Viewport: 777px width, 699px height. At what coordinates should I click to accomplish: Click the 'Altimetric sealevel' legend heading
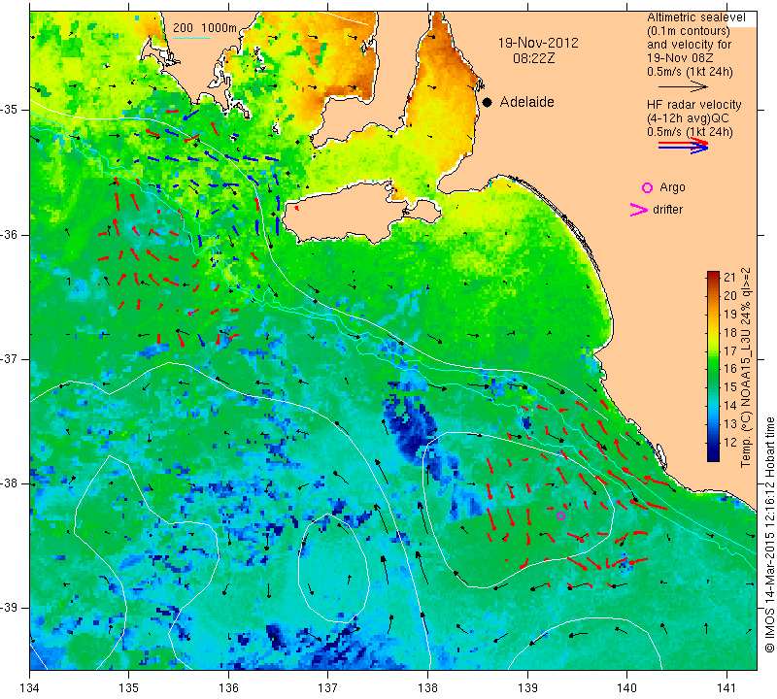[x=695, y=17]
